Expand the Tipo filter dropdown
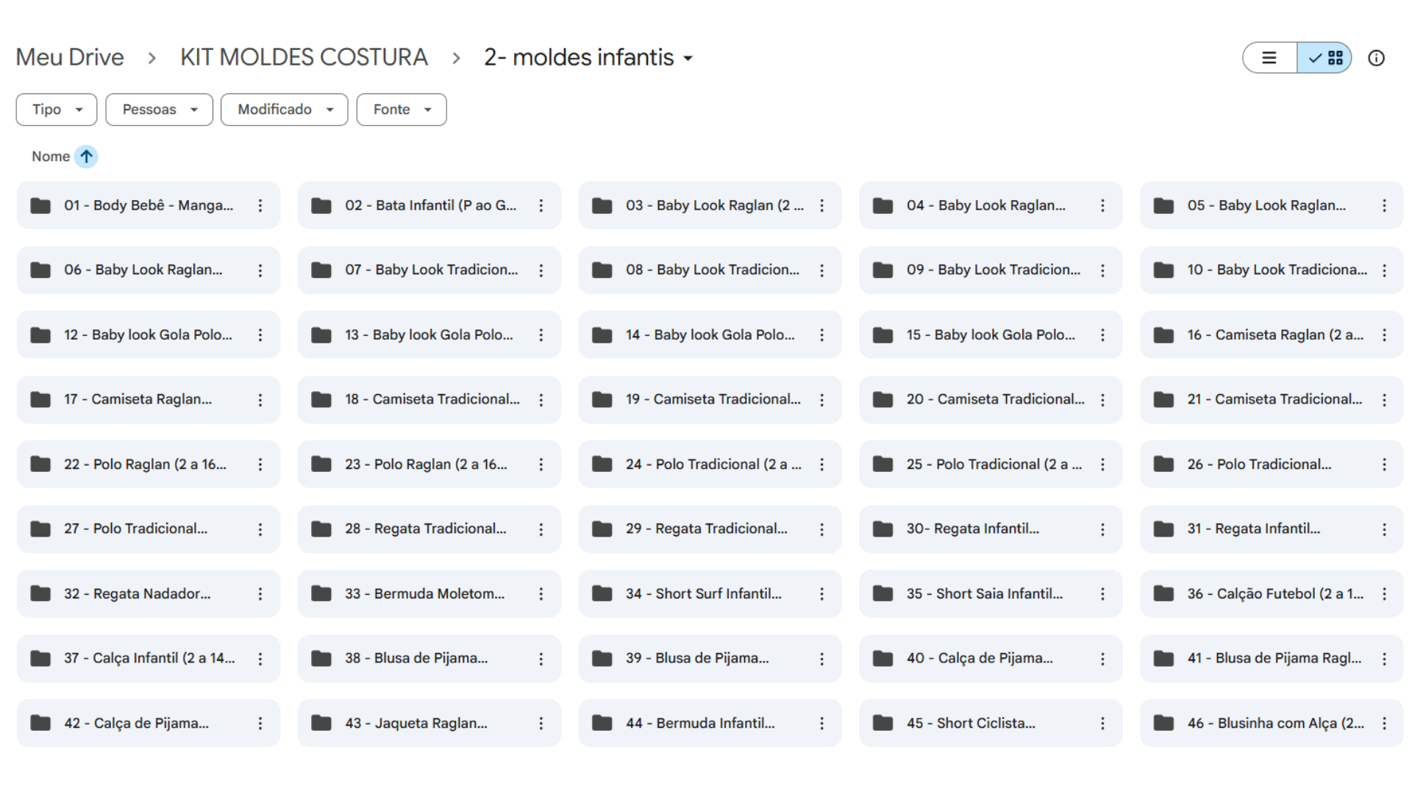Screen dimensions: 1412x794 click(57, 110)
